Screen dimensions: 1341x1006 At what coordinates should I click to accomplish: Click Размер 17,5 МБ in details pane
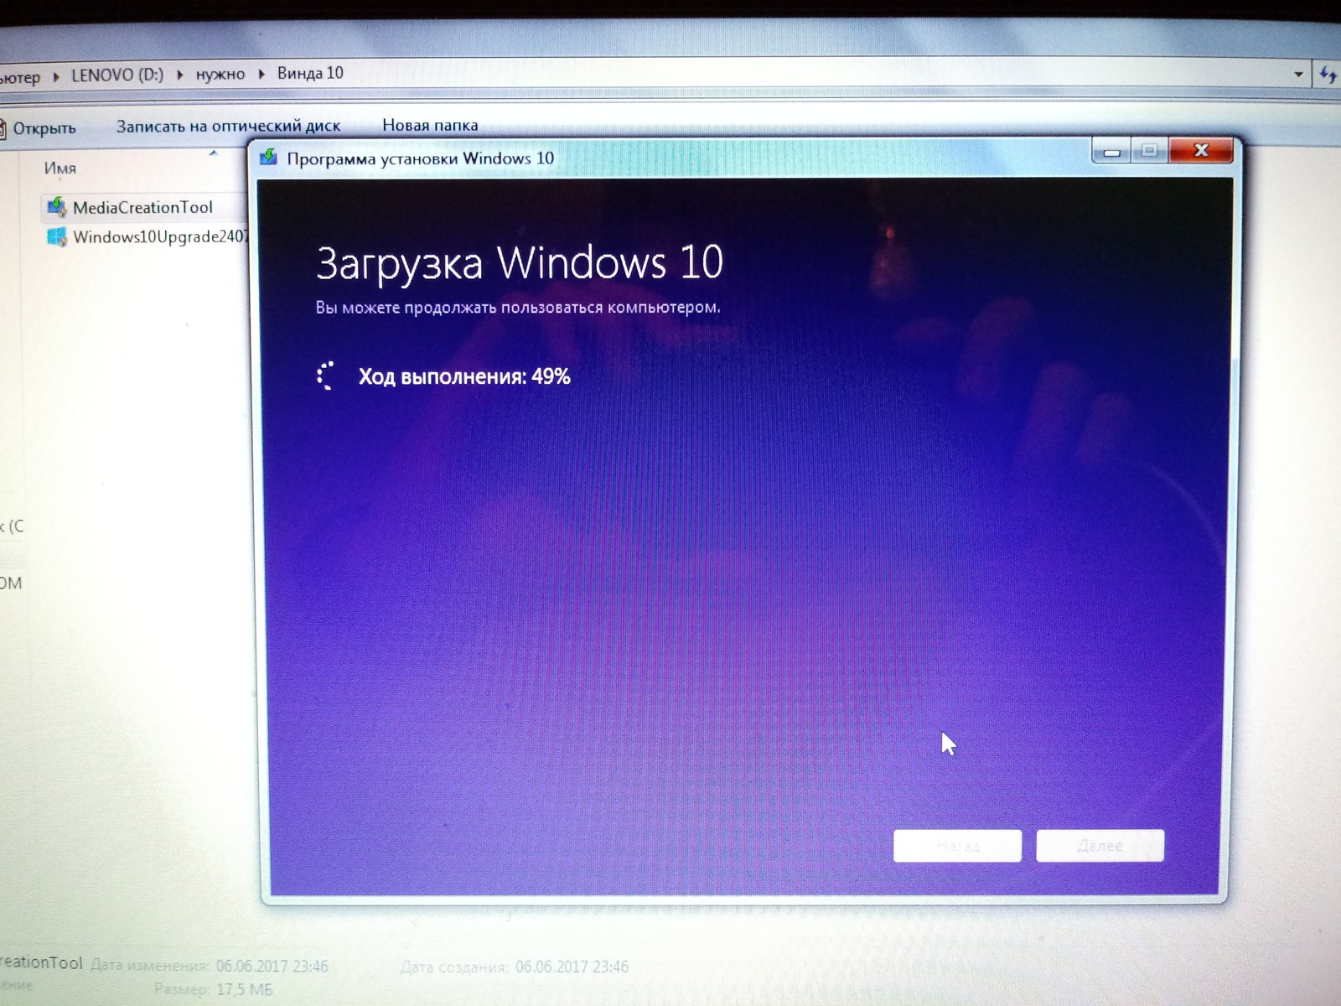215,990
